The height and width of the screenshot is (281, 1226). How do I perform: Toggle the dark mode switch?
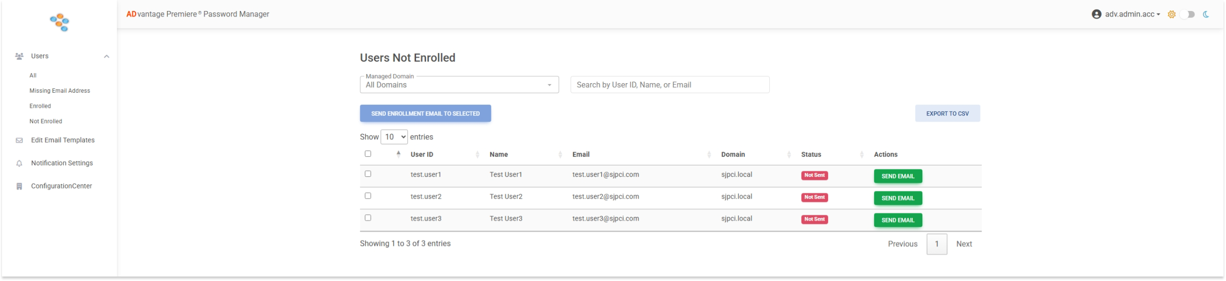tap(1187, 15)
